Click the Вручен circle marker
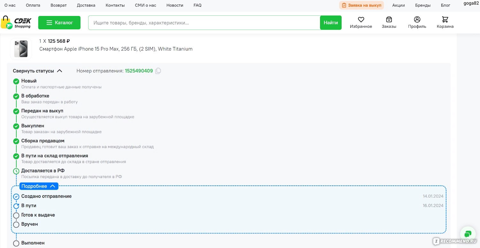This screenshot has height=248, width=480. [16, 225]
